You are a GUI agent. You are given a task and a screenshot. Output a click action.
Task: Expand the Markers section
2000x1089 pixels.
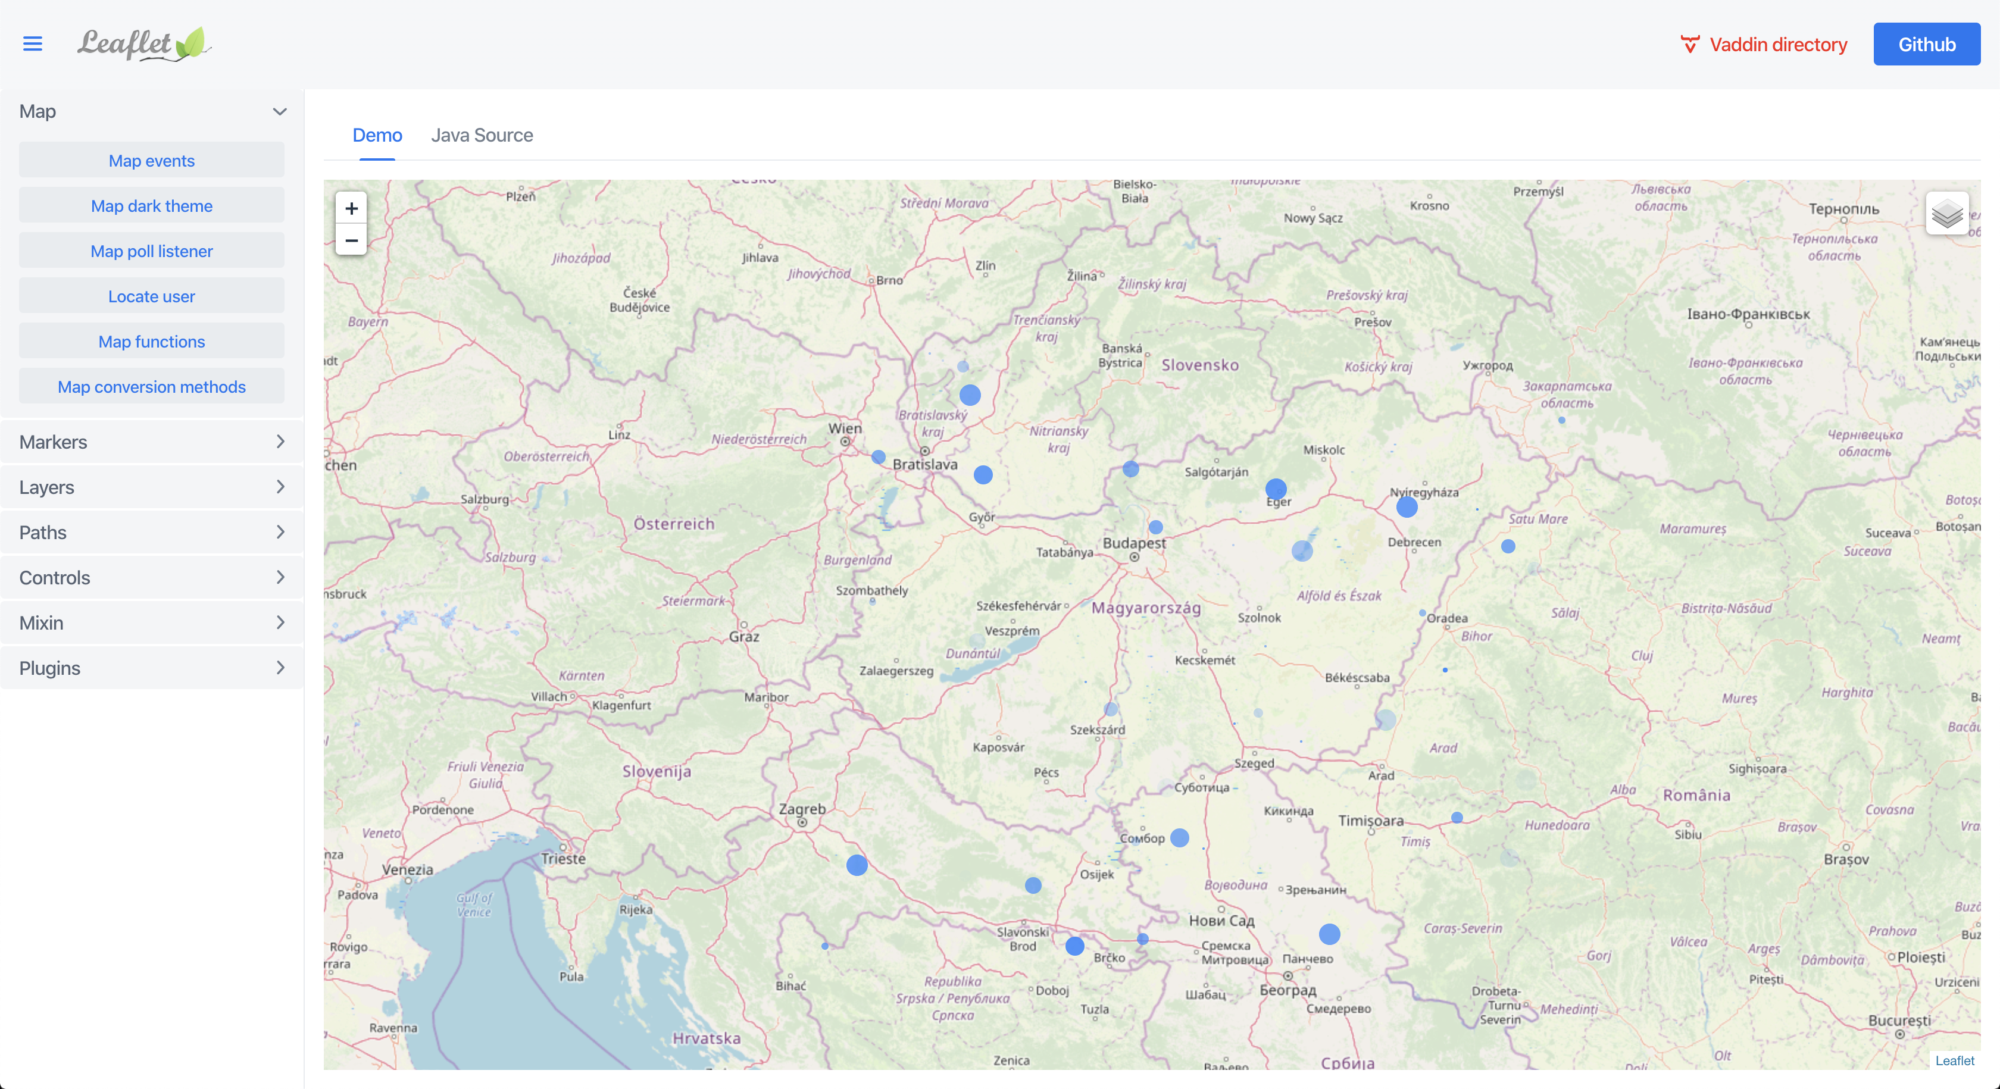152,440
